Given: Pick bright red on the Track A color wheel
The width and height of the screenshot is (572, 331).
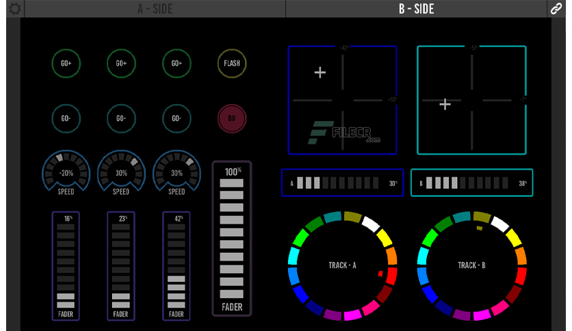Looking at the screenshot, I should pos(391,276).
